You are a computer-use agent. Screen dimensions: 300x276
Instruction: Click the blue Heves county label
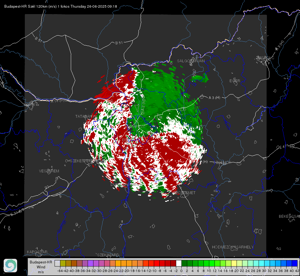pyautogui.click(x=227, y=125)
